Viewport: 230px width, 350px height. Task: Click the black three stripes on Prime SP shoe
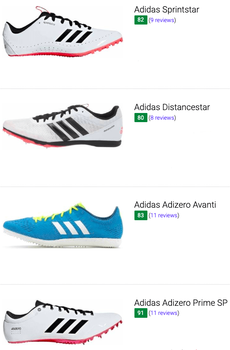[x=66, y=325]
